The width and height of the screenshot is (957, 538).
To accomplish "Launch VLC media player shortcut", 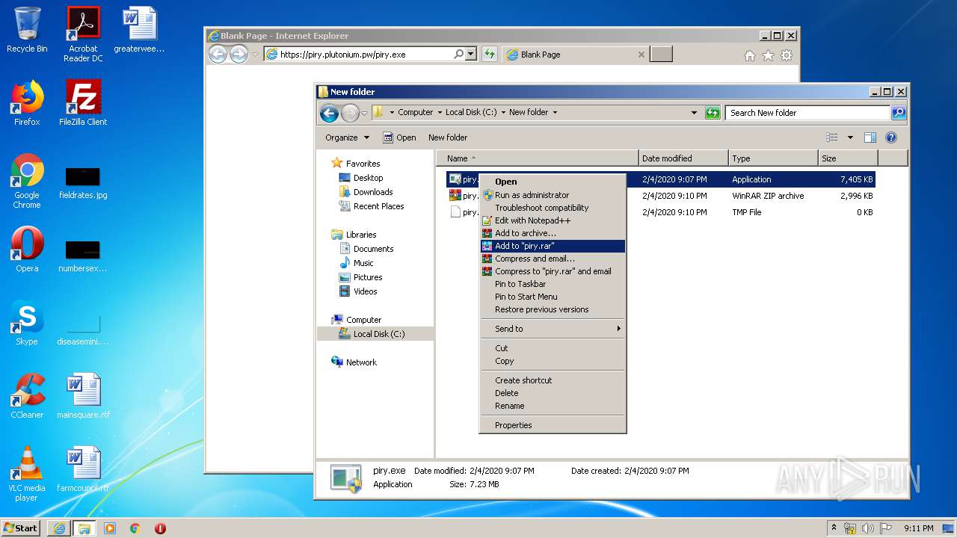I will (27, 474).
